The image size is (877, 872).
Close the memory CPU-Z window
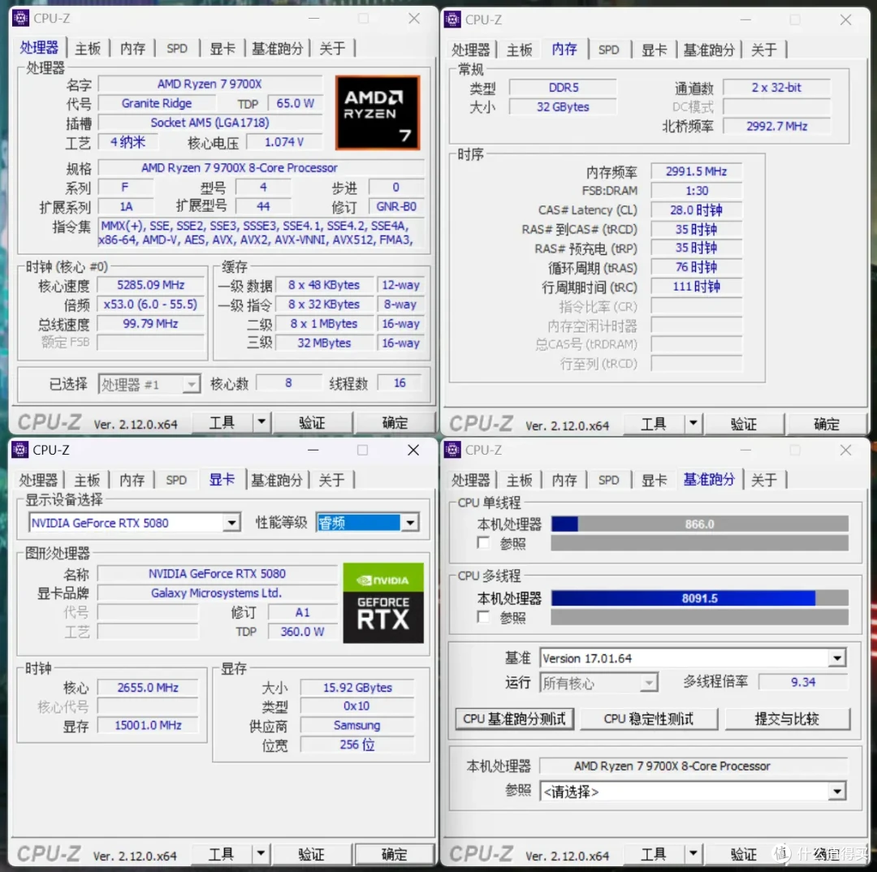[845, 19]
